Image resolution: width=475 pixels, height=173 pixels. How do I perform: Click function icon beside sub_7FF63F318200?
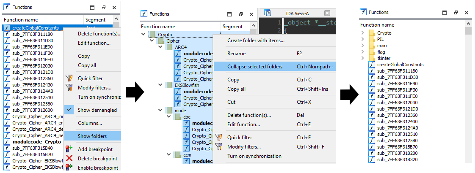[x=372, y=153]
